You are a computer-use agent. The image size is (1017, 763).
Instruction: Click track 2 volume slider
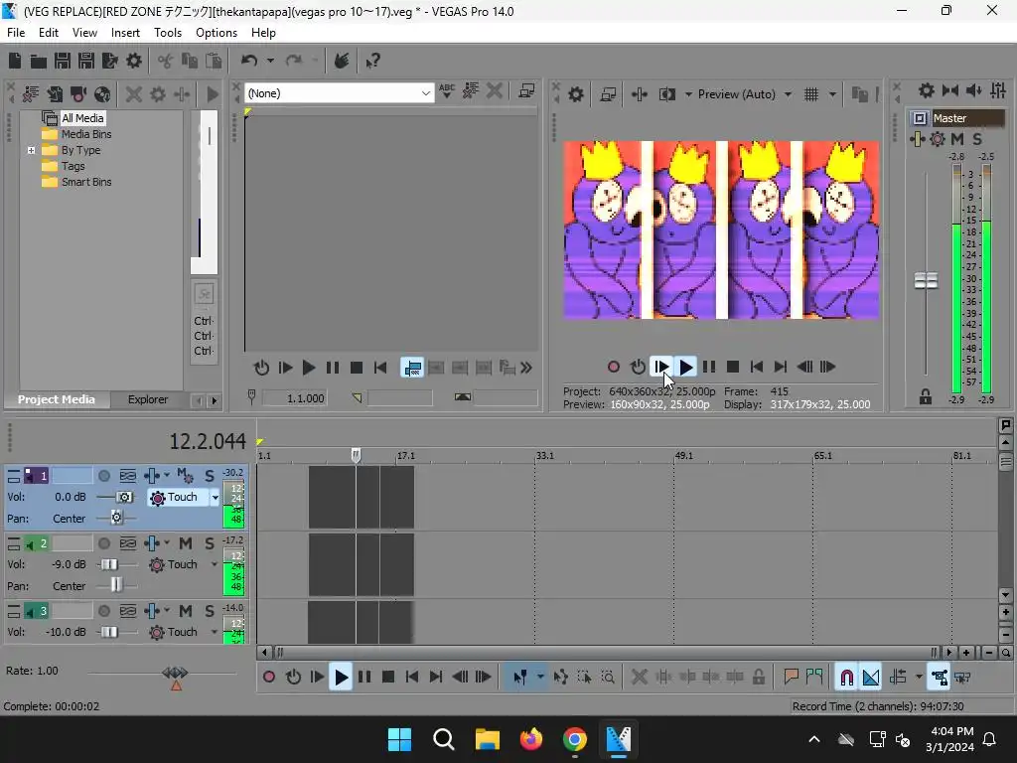[109, 564]
